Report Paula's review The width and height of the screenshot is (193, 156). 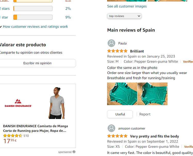click(145, 114)
